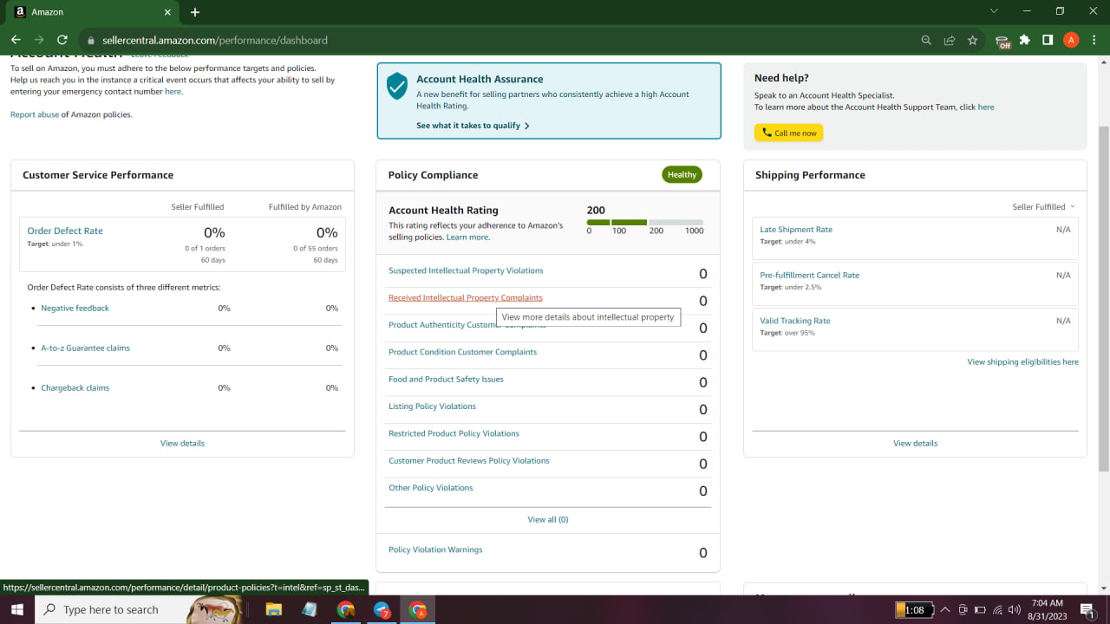Click View all (0) policy issues
Image resolution: width=1110 pixels, height=624 pixels.
(548, 519)
